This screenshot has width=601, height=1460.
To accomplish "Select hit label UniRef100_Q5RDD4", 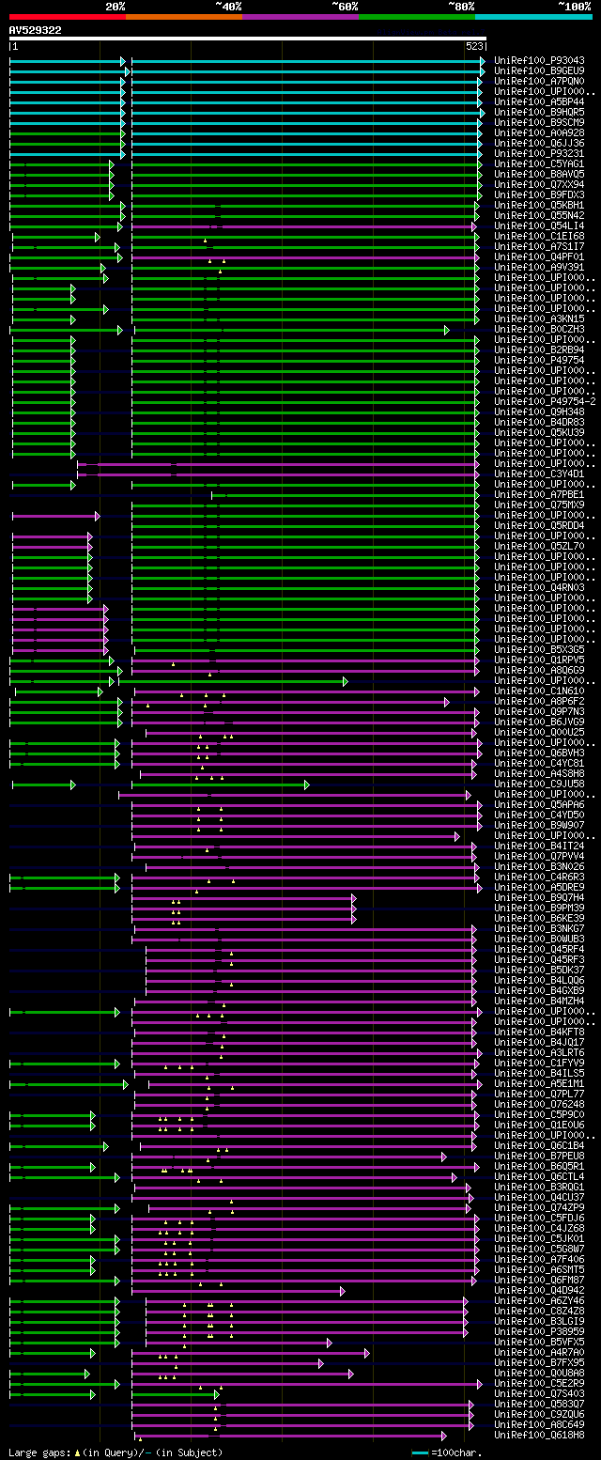I will 539,525.
